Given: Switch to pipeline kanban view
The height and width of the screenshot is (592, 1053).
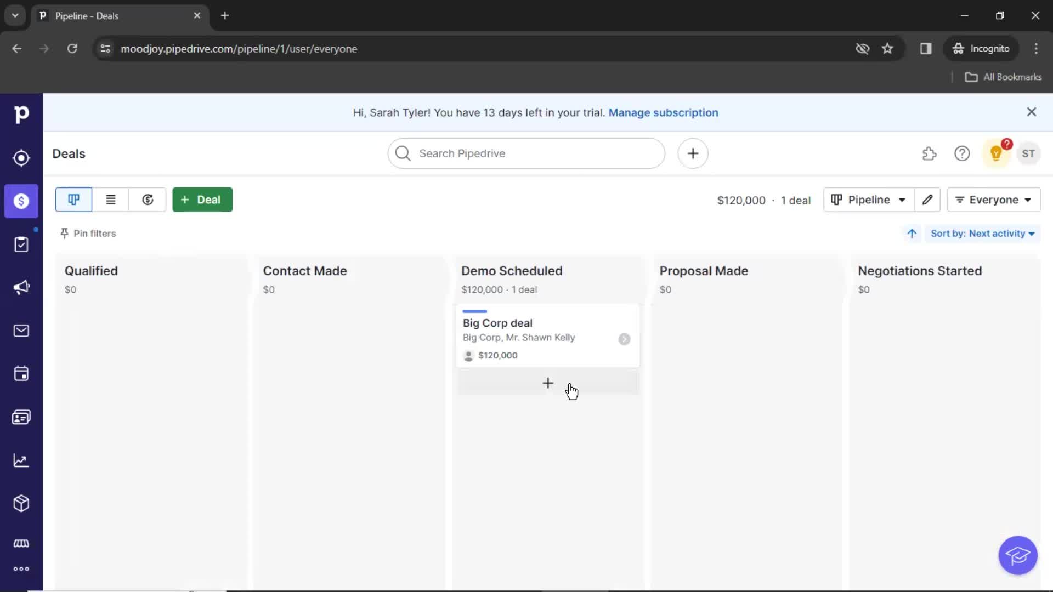Looking at the screenshot, I should 73,200.
